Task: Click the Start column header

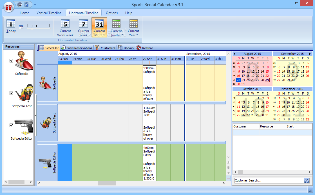Action: point(299,126)
